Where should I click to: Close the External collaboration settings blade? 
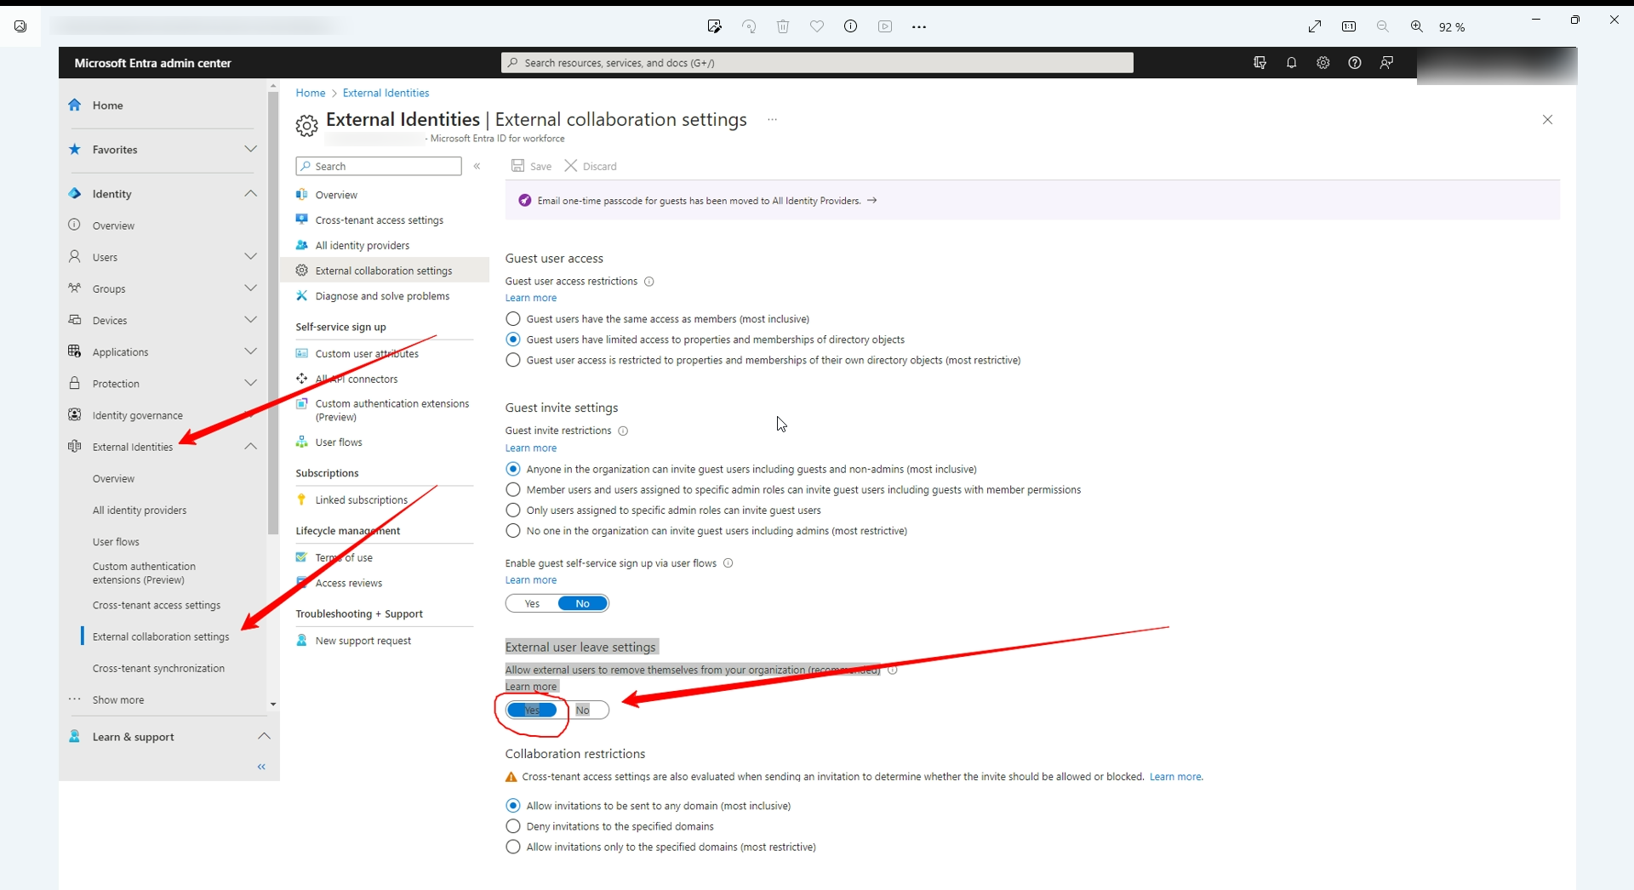(x=1548, y=120)
